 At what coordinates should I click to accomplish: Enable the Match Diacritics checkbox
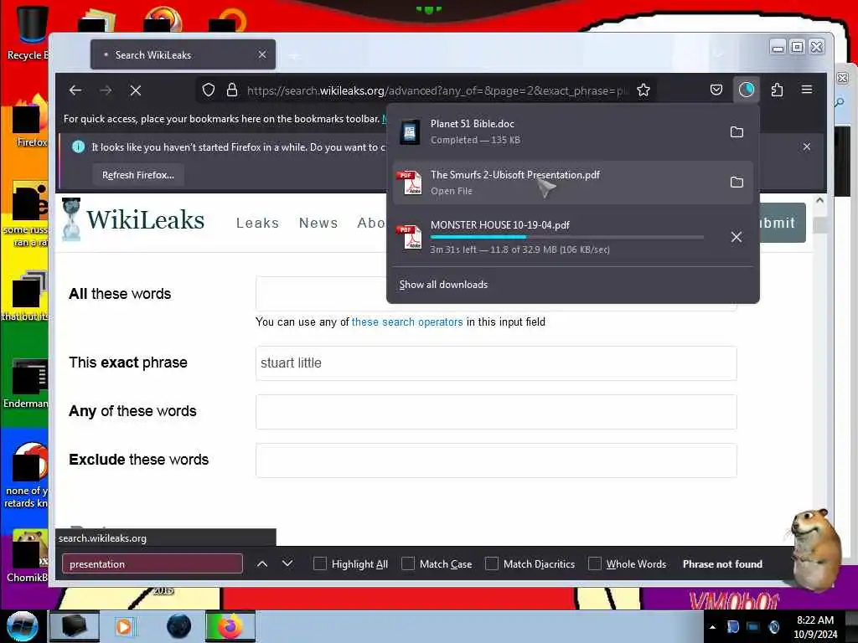pos(492,563)
